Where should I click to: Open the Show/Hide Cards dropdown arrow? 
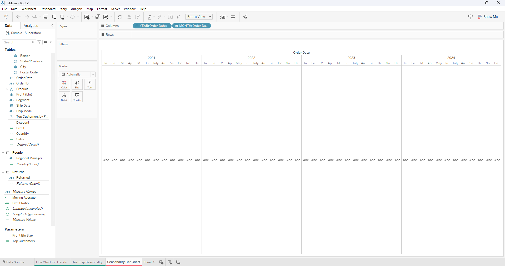(x=227, y=17)
